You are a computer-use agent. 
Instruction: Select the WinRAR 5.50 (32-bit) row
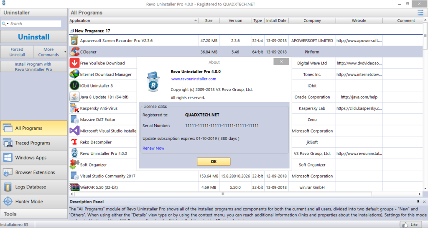tap(246, 187)
